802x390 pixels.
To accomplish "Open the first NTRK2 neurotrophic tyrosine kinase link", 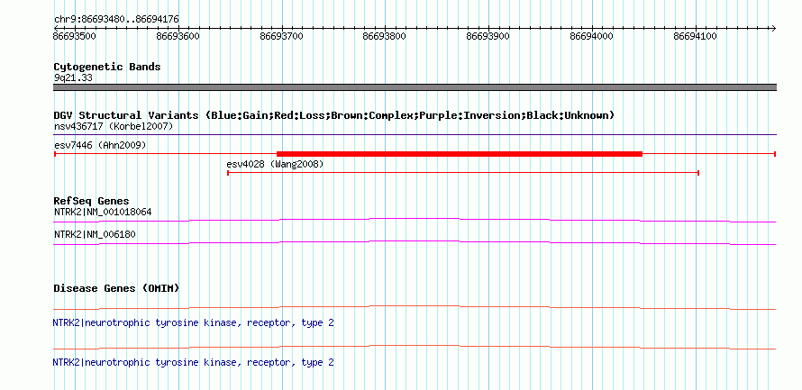I will pos(194,323).
